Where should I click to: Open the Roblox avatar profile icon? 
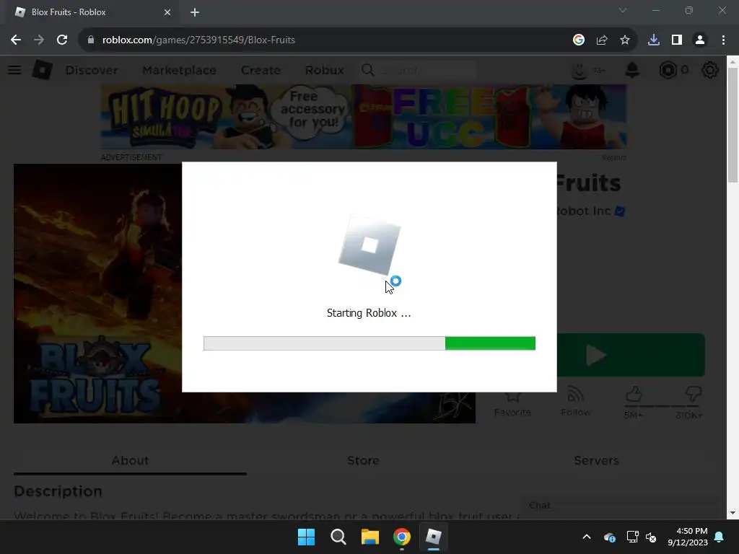point(580,70)
